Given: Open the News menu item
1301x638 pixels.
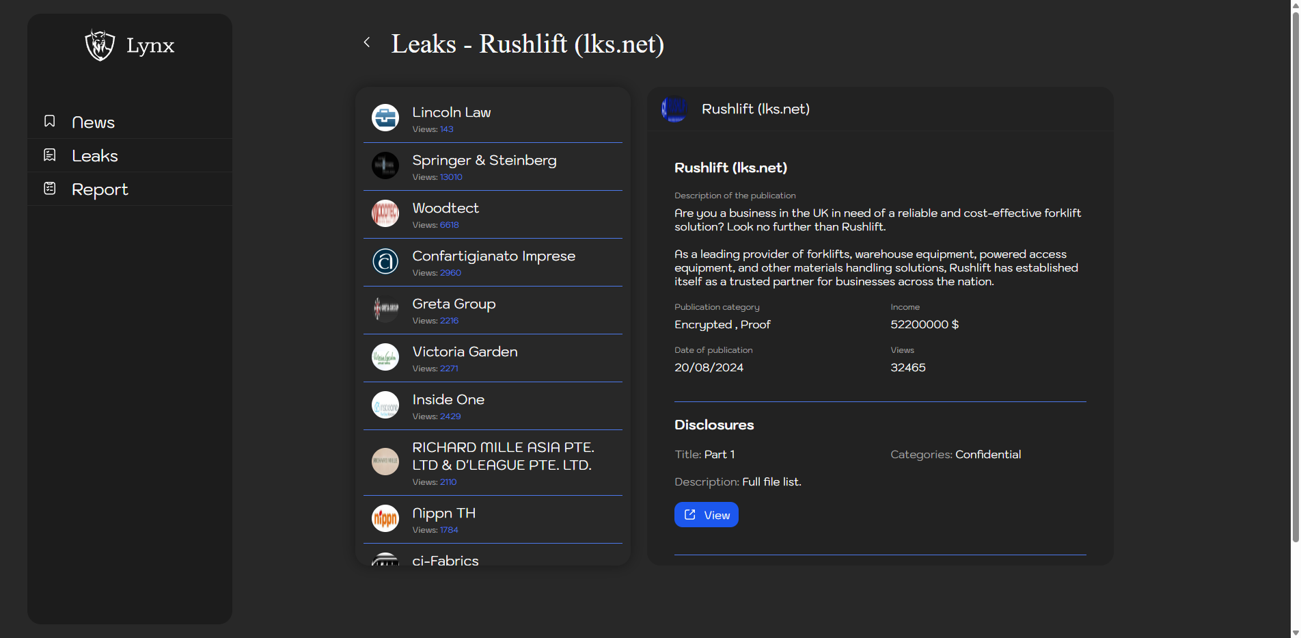Looking at the screenshot, I should click(93, 122).
